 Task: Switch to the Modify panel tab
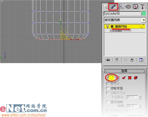coord(113,7)
